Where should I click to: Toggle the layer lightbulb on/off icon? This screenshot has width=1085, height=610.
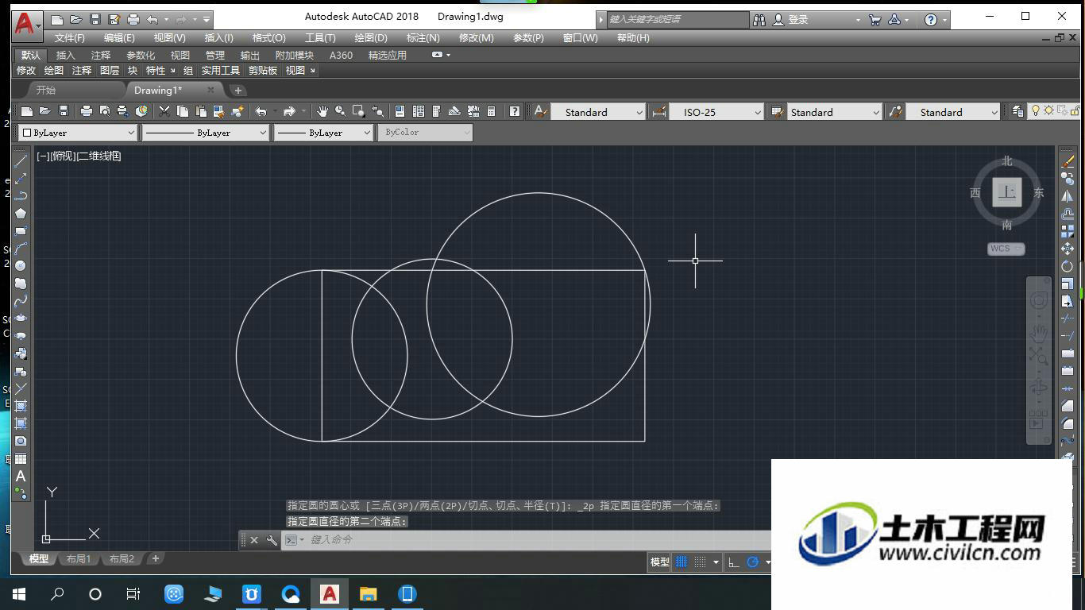(1036, 111)
